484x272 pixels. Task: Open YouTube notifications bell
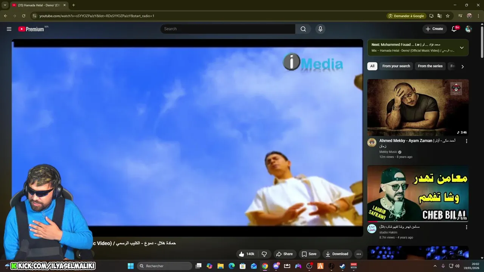click(454, 29)
